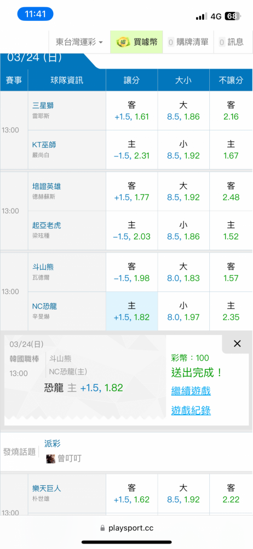Open the 斗山熊 team info link
This screenshot has width=253, height=549.
pyautogui.click(x=43, y=267)
